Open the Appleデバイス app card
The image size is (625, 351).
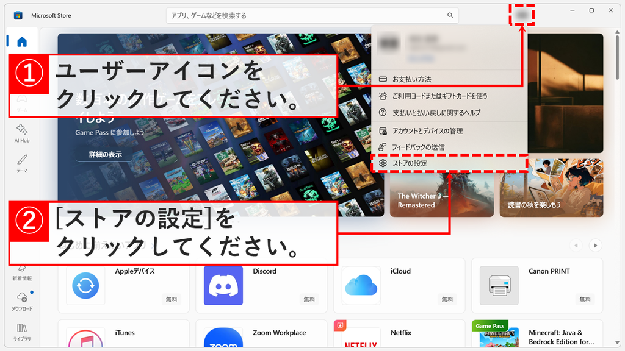(x=123, y=285)
